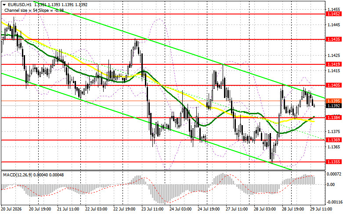Viewport: 343px width, 214px height.
Task: Select the 1.1405 red price level label
Action: click(333, 85)
